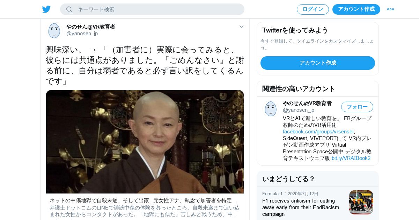The image size is (419, 220).
Task: Click the avatar under 関連性の高いアカウント
Action: (x=271, y=109)
